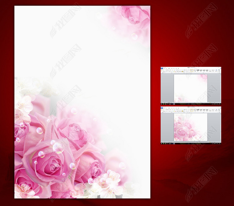Viewport: 234px width, 206px height.
Task: Open the blue File tab in the upper Word window
Action: (162, 68)
